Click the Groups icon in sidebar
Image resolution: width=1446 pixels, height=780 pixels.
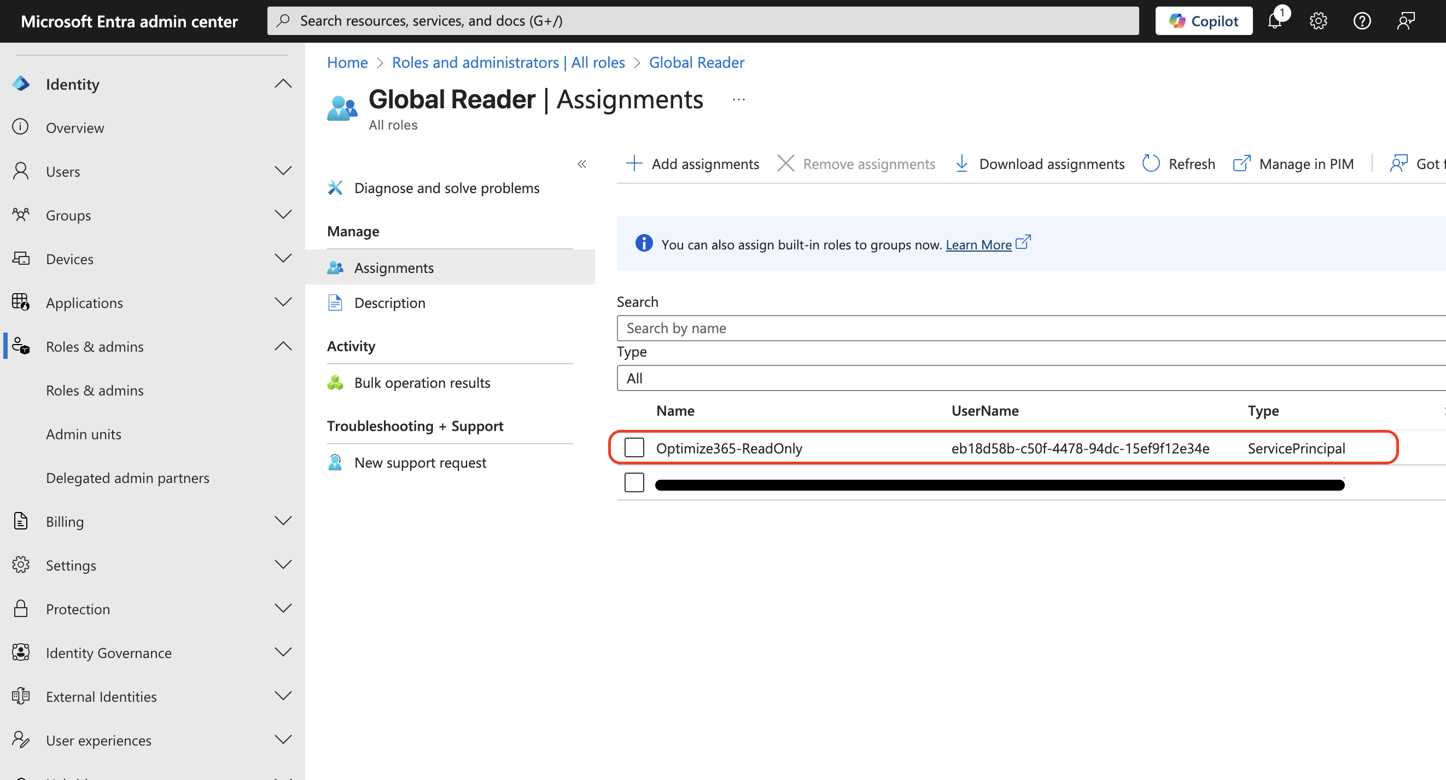click(21, 214)
